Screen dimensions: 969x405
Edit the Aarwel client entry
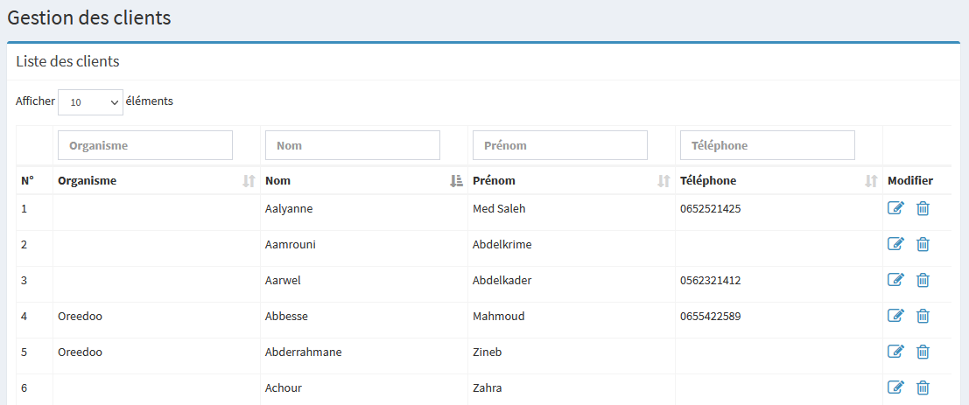[895, 280]
